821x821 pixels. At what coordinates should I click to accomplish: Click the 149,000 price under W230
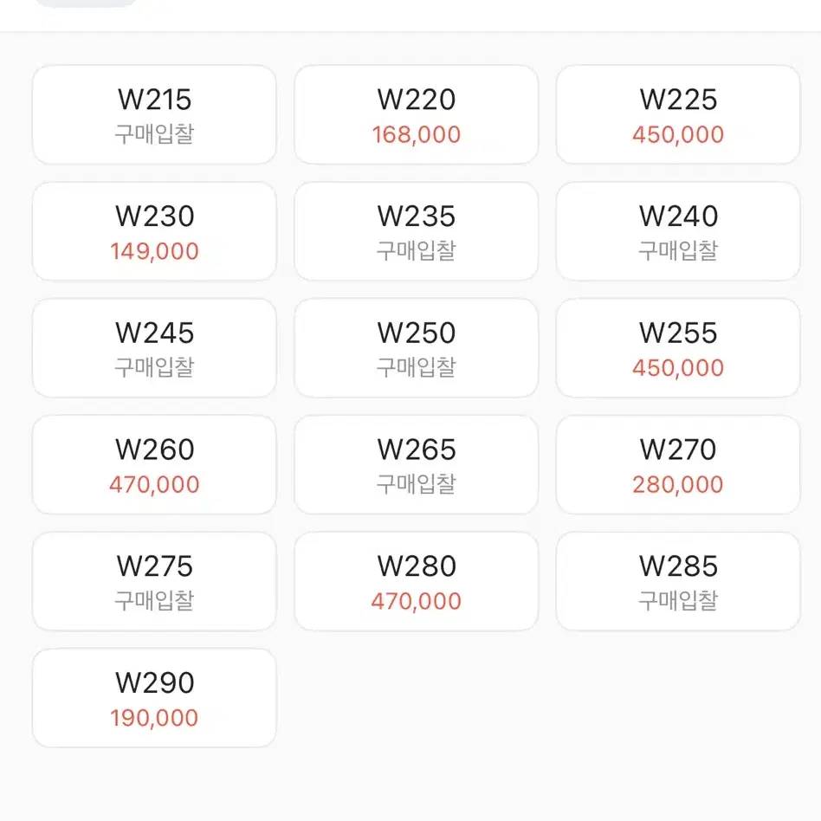(154, 252)
